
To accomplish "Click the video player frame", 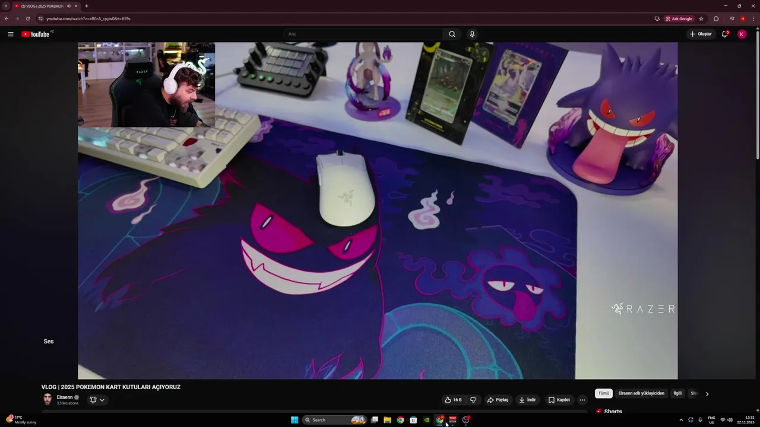I will point(378,211).
